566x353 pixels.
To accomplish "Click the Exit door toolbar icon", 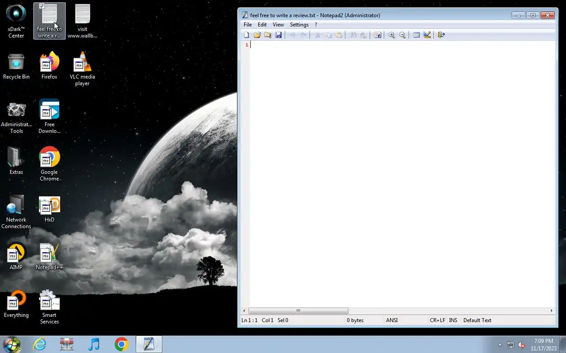I will pos(441,35).
